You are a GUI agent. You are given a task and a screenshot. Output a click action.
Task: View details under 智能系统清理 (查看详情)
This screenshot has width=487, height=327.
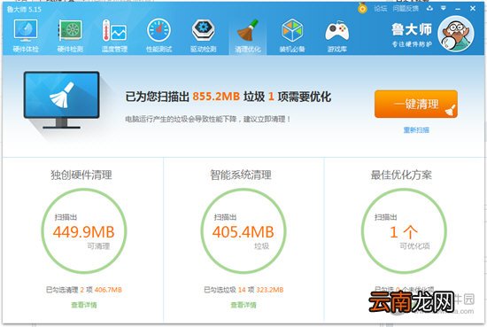click(243, 305)
